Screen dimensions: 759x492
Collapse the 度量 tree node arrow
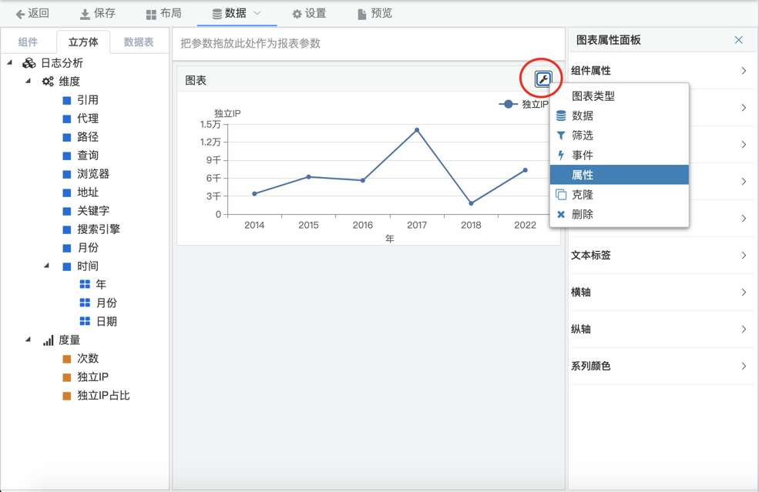tap(28, 339)
